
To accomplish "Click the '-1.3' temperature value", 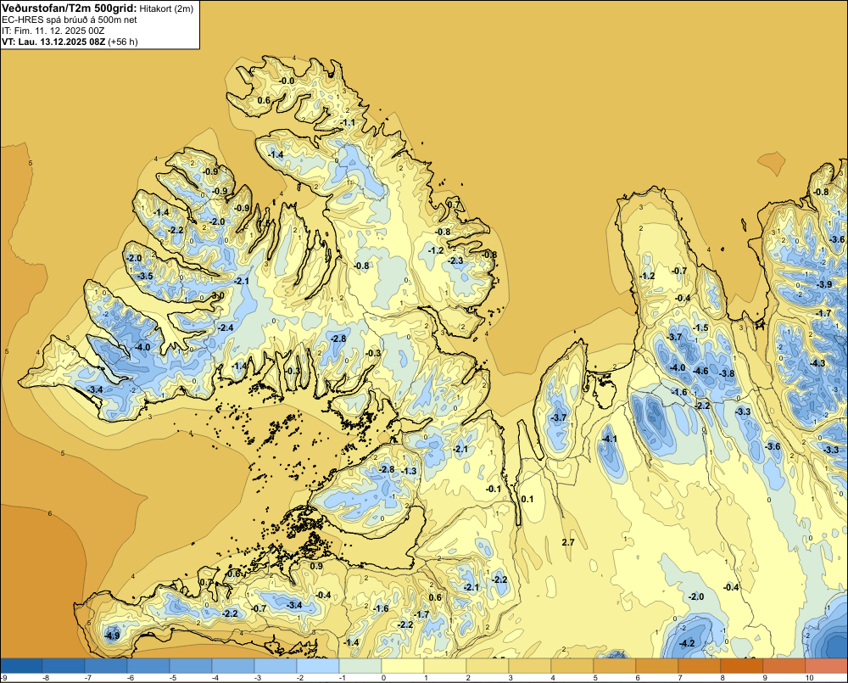I will click(x=410, y=471).
